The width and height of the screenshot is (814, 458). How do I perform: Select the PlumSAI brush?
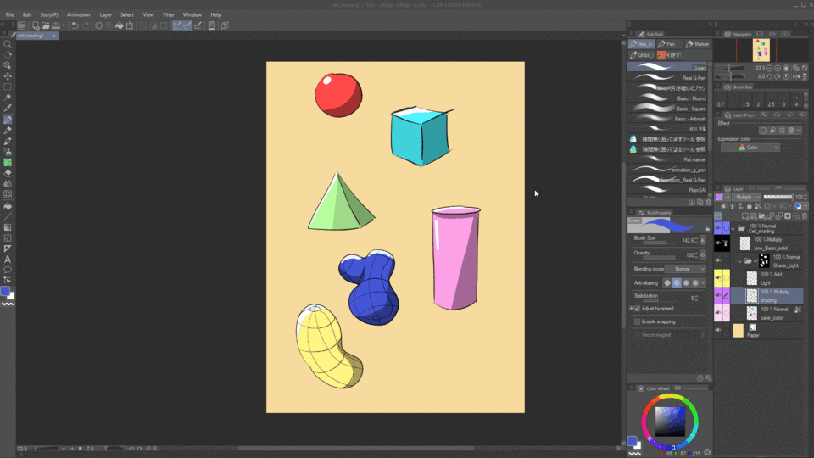coord(667,190)
